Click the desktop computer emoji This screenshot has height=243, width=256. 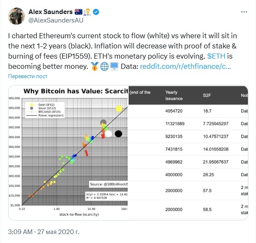pos(114,67)
